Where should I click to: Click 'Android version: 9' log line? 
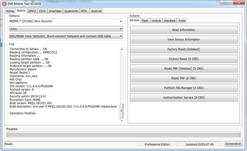pyautogui.click(x=22, y=90)
